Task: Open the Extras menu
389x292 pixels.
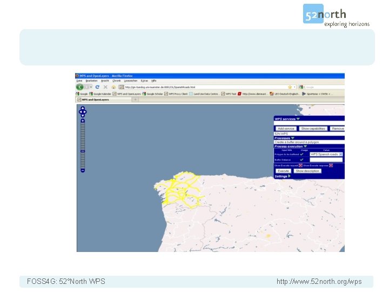Action: click(x=144, y=81)
